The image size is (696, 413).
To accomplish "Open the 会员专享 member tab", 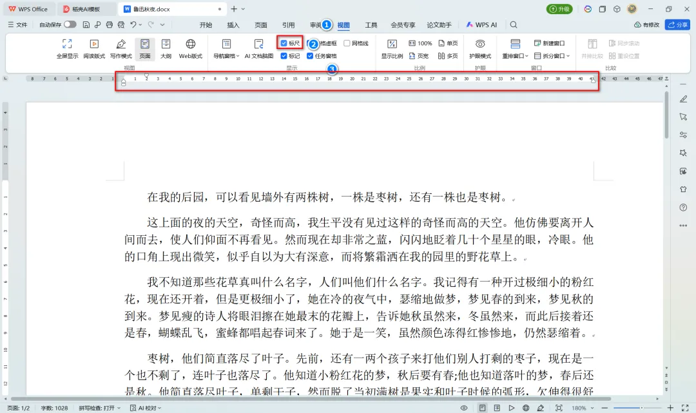I will coord(403,25).
